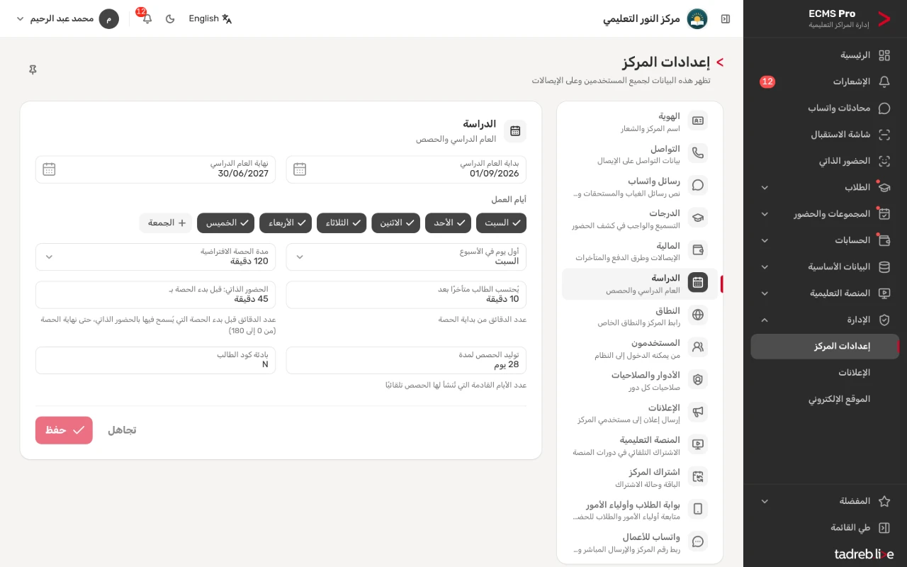This screenshot has height=567, width=907.
Task: Deselect الثلاثاء working day chip
Action: pos(342,223)
